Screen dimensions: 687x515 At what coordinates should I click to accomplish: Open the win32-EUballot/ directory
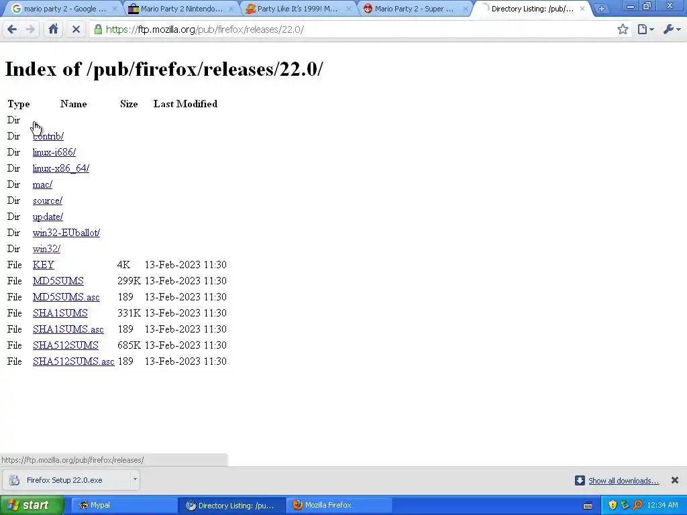66,233
